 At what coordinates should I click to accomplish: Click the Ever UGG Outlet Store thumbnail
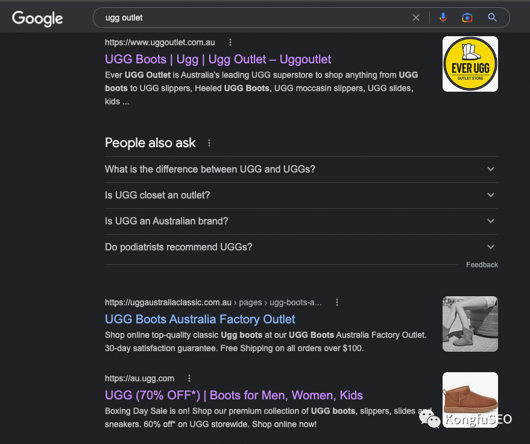[470, 64]
